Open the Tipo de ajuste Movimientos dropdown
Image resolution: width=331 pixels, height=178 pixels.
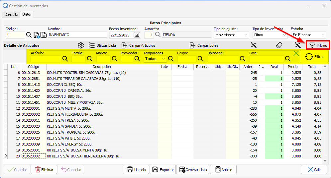pyautogui.click(x=232, y=35)
